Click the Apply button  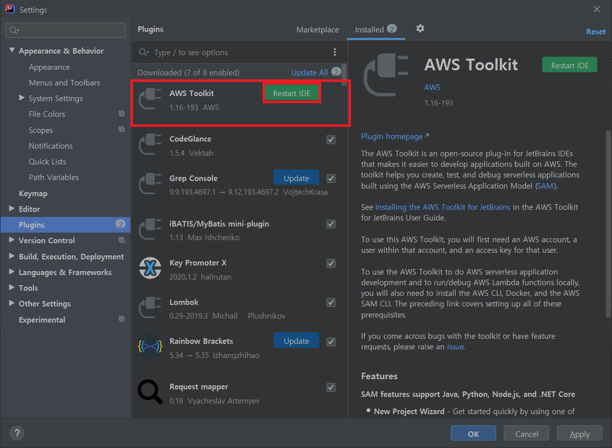(x=580, y=434)
